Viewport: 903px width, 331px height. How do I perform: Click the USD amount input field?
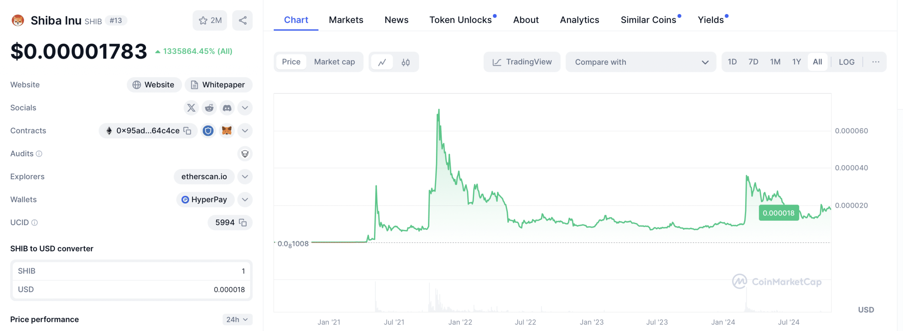[x=131, y=290]
